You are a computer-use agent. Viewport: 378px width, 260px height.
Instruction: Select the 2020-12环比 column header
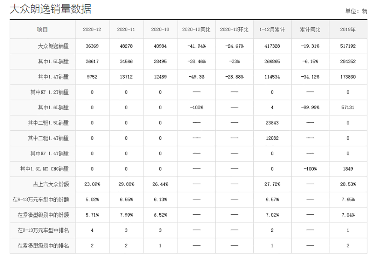(x=234, y=29)
